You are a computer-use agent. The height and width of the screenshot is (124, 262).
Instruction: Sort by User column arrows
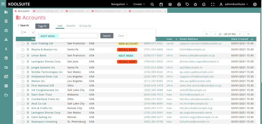176,39
